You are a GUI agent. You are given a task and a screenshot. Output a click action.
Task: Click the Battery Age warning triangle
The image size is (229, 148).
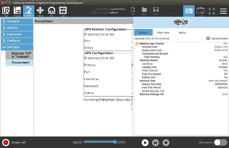click(137, 44)
